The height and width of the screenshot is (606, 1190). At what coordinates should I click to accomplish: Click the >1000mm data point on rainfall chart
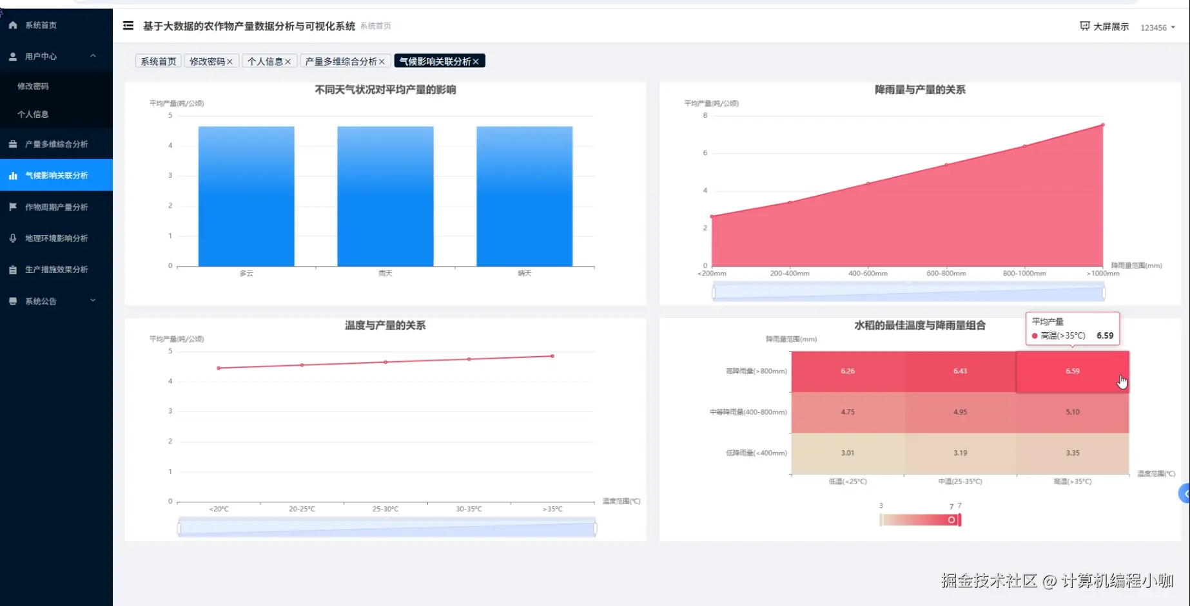(1103, 125)
